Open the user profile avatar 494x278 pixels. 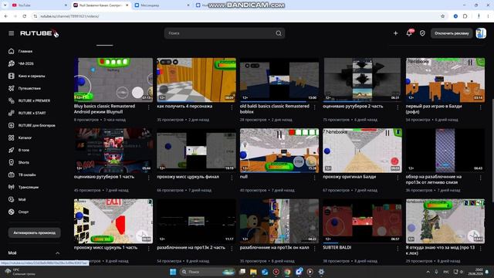pyautogui.click(x=481, y=33)
